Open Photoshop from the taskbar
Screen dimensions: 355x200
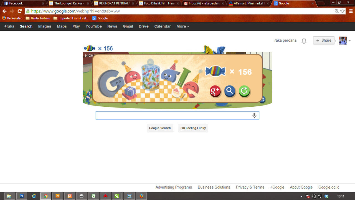tap(22, 196)
